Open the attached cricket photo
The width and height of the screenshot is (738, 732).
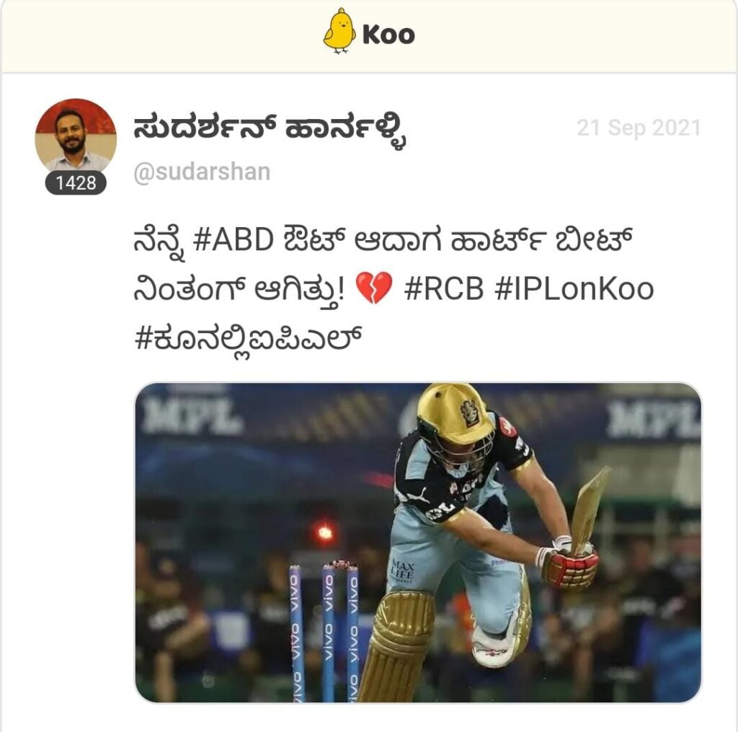click(x=418, y=542)
